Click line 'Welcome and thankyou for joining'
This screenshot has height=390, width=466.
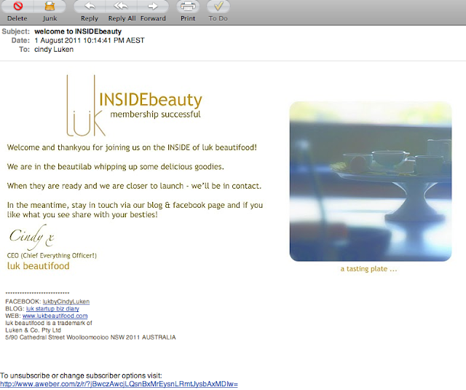tap(132, 147)
